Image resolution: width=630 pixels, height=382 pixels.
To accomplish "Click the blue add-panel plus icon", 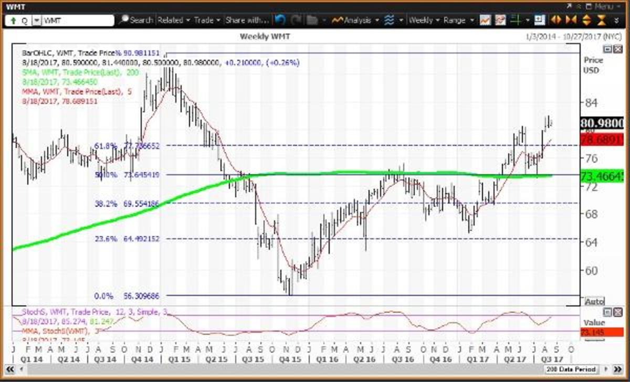I will click(x=540, y=20).
